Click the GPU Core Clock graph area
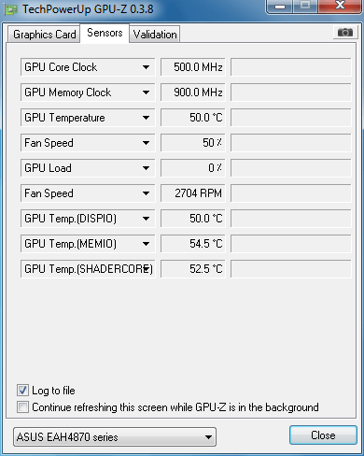Image resolution: width=364 pixels, height=456 pixels. click(x=291, y=67)
